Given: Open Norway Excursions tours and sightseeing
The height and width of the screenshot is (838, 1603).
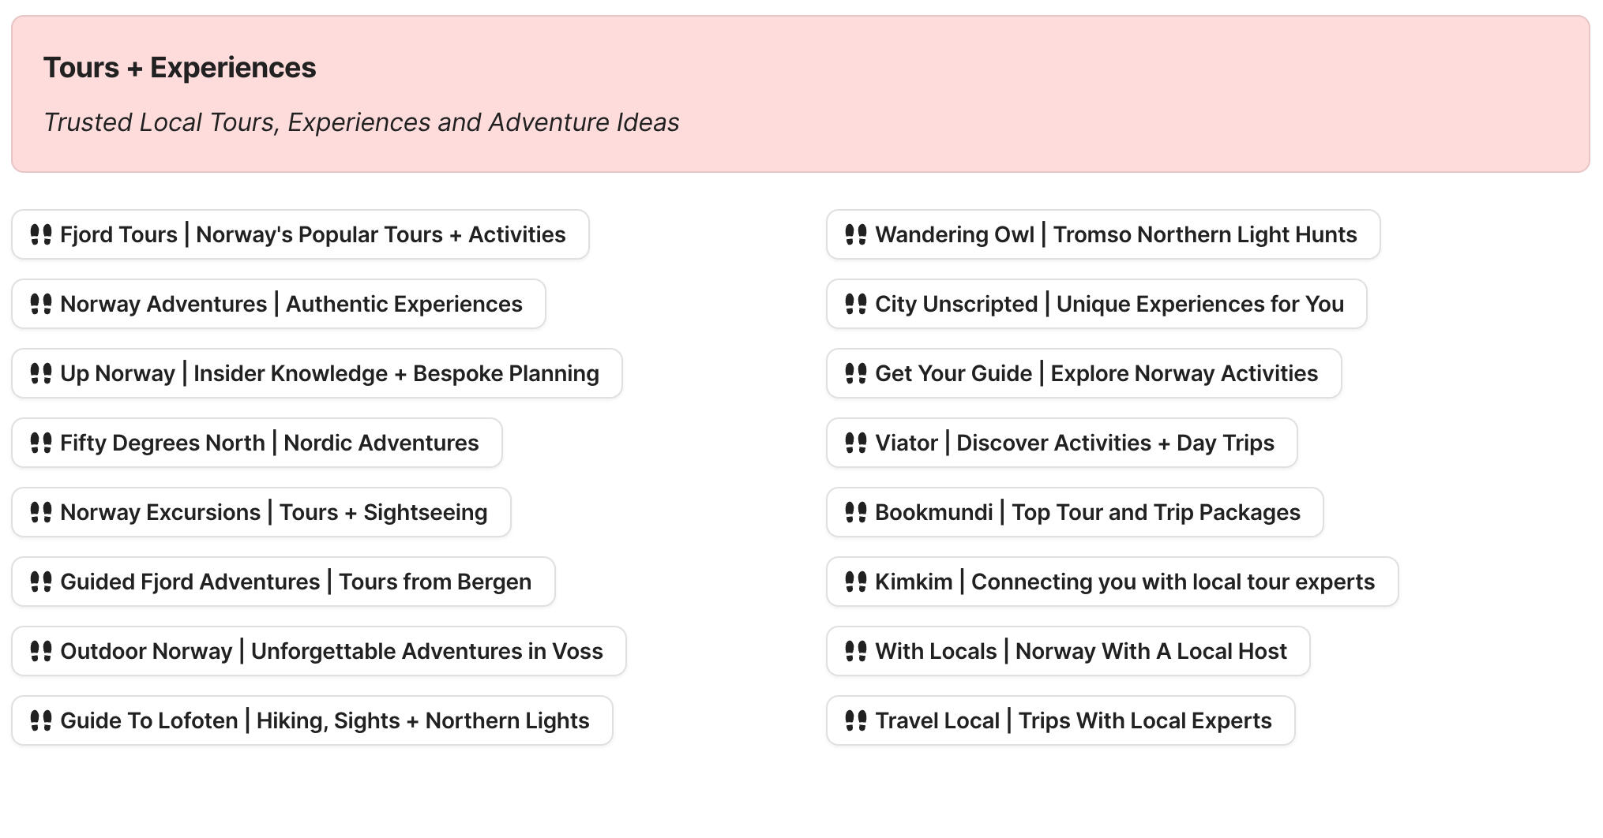Looking at the screenshot, I should [261, 512].
